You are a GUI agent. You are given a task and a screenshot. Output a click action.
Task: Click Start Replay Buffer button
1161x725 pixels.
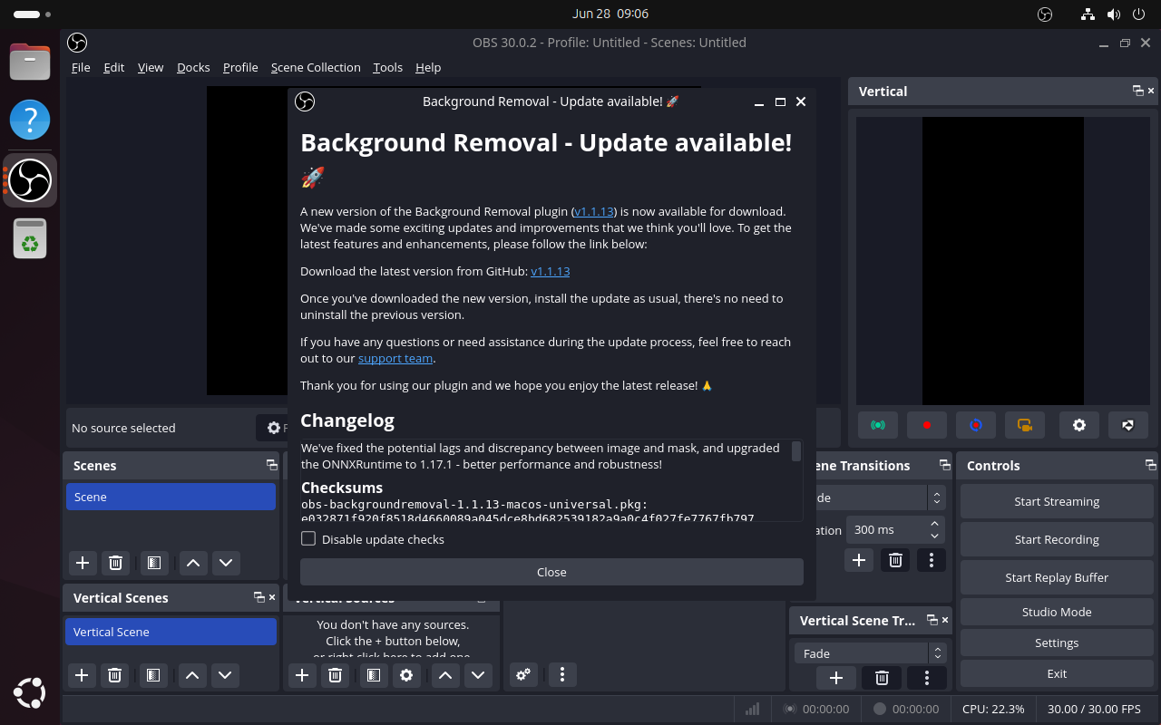(x=1057, y=577)
